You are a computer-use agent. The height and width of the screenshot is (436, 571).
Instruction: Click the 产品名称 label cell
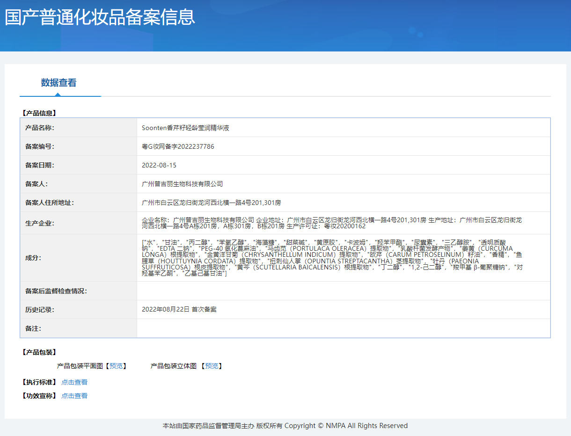[79, 128]
